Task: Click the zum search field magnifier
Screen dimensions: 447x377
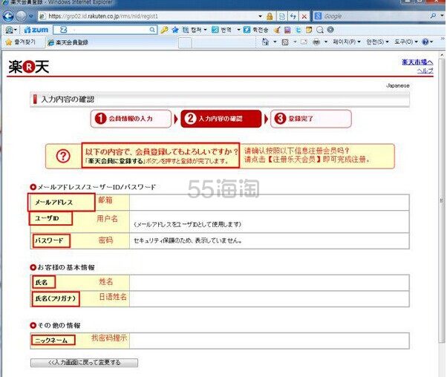Action: coord(152,30)
